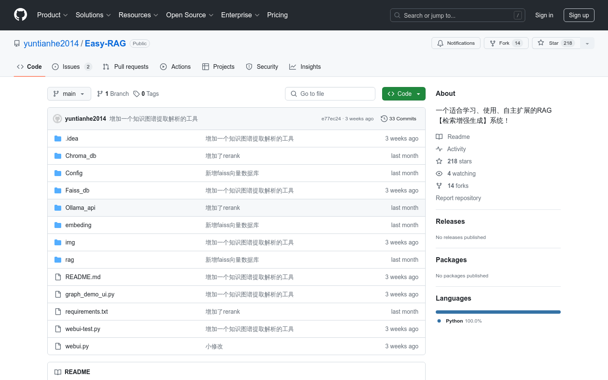This screenshot has height=380, width=608.
Task: Open the yuntianhe2014 owner link
Action: [51, 43]
